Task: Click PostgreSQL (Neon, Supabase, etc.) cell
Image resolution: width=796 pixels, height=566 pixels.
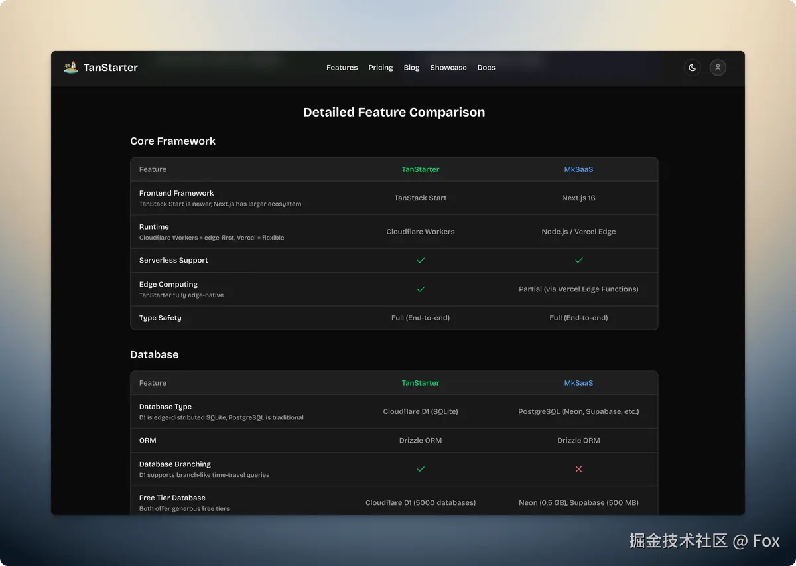Action: (x=578, y=411)
